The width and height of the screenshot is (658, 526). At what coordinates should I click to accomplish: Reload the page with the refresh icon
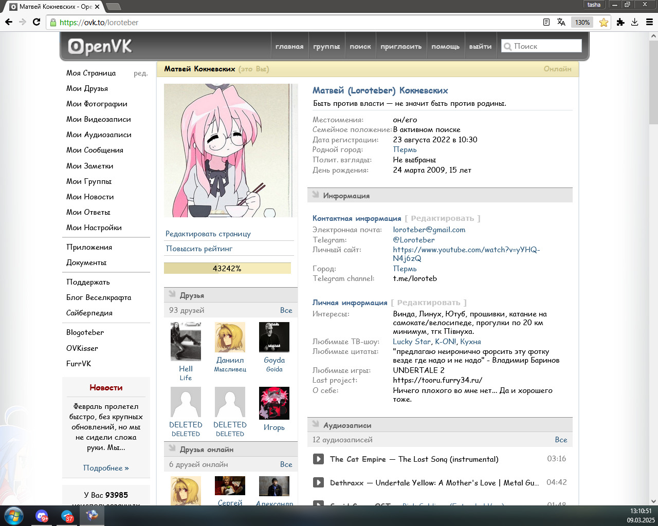(x=36, y=22)
